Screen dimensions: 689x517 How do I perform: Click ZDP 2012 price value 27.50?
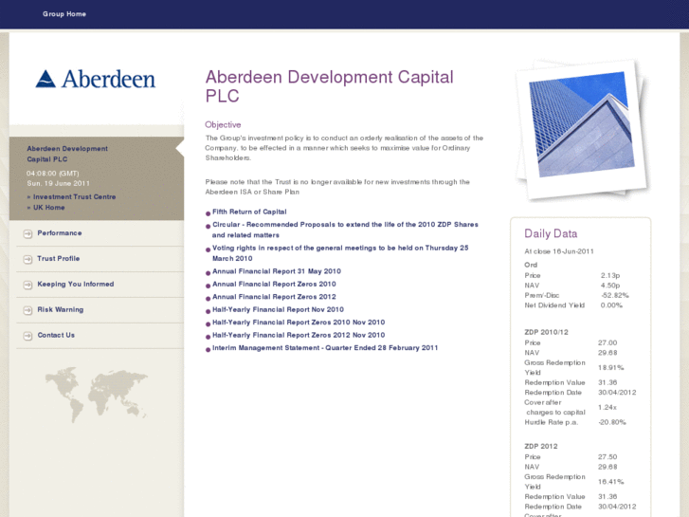coord(607,456)
